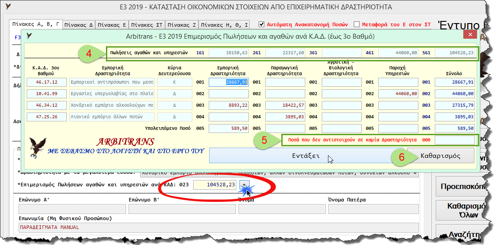This screenshot has height=245, width=494.
Task: Click empty 001 Παραγωγική Δραστηριότητα field
Action: 285,82
